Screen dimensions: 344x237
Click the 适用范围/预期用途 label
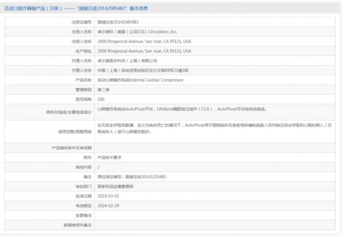click(x=75, y=132)
